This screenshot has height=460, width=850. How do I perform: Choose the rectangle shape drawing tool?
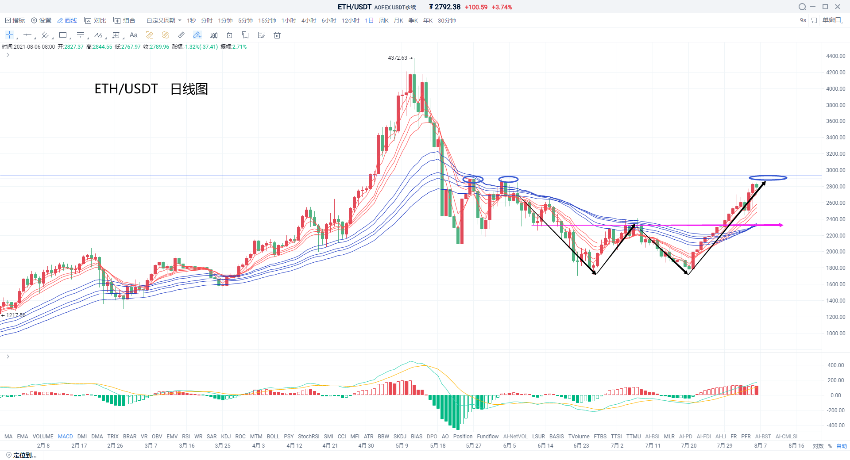[x=63, y=35]
